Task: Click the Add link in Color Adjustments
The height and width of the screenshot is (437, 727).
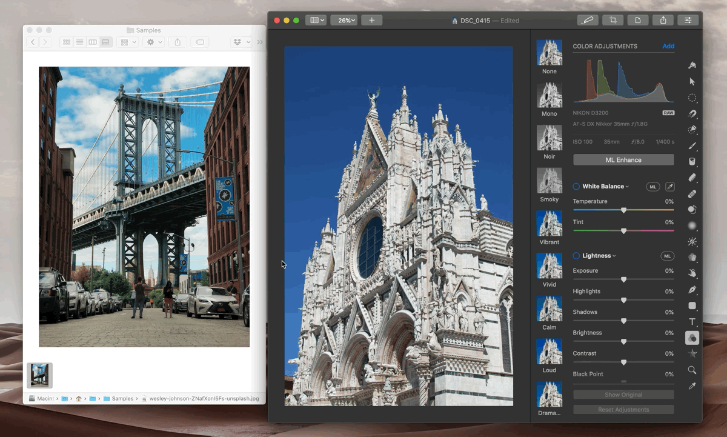Action: [x=668, y=46]
